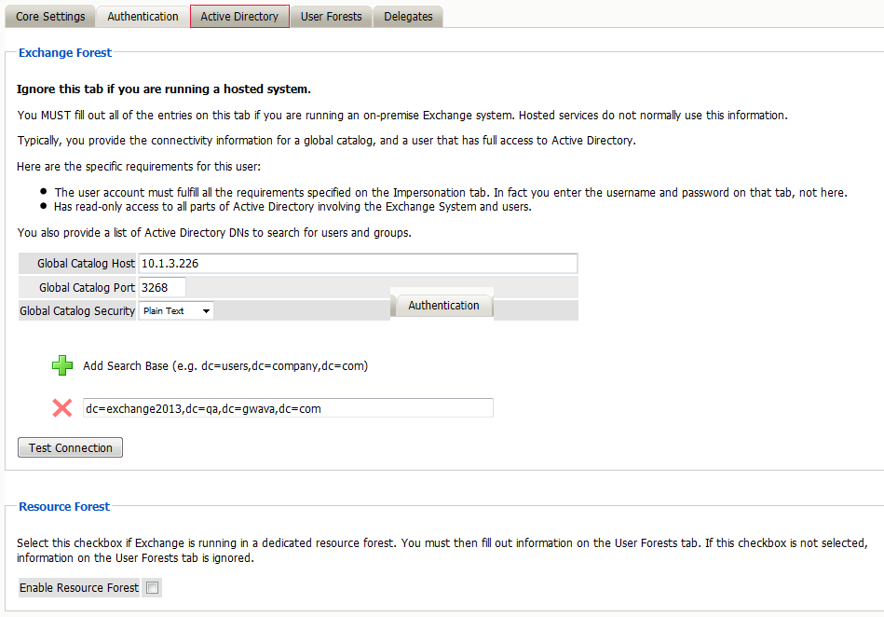Go to the User Forests tab
This screenshot has height=617, width=884.
[x=331, y=17]
